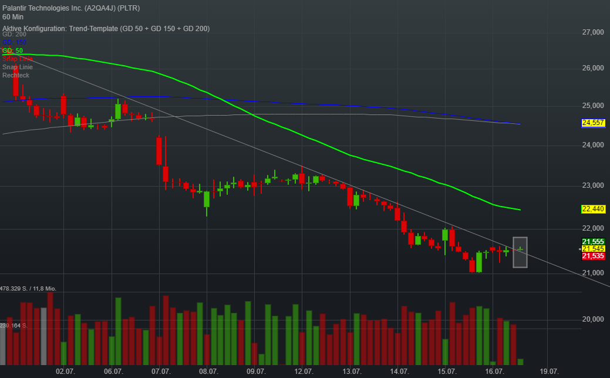Click the green 21,555 price tag
The width and height of the screenshot is (610, 378).
[593, 241]
